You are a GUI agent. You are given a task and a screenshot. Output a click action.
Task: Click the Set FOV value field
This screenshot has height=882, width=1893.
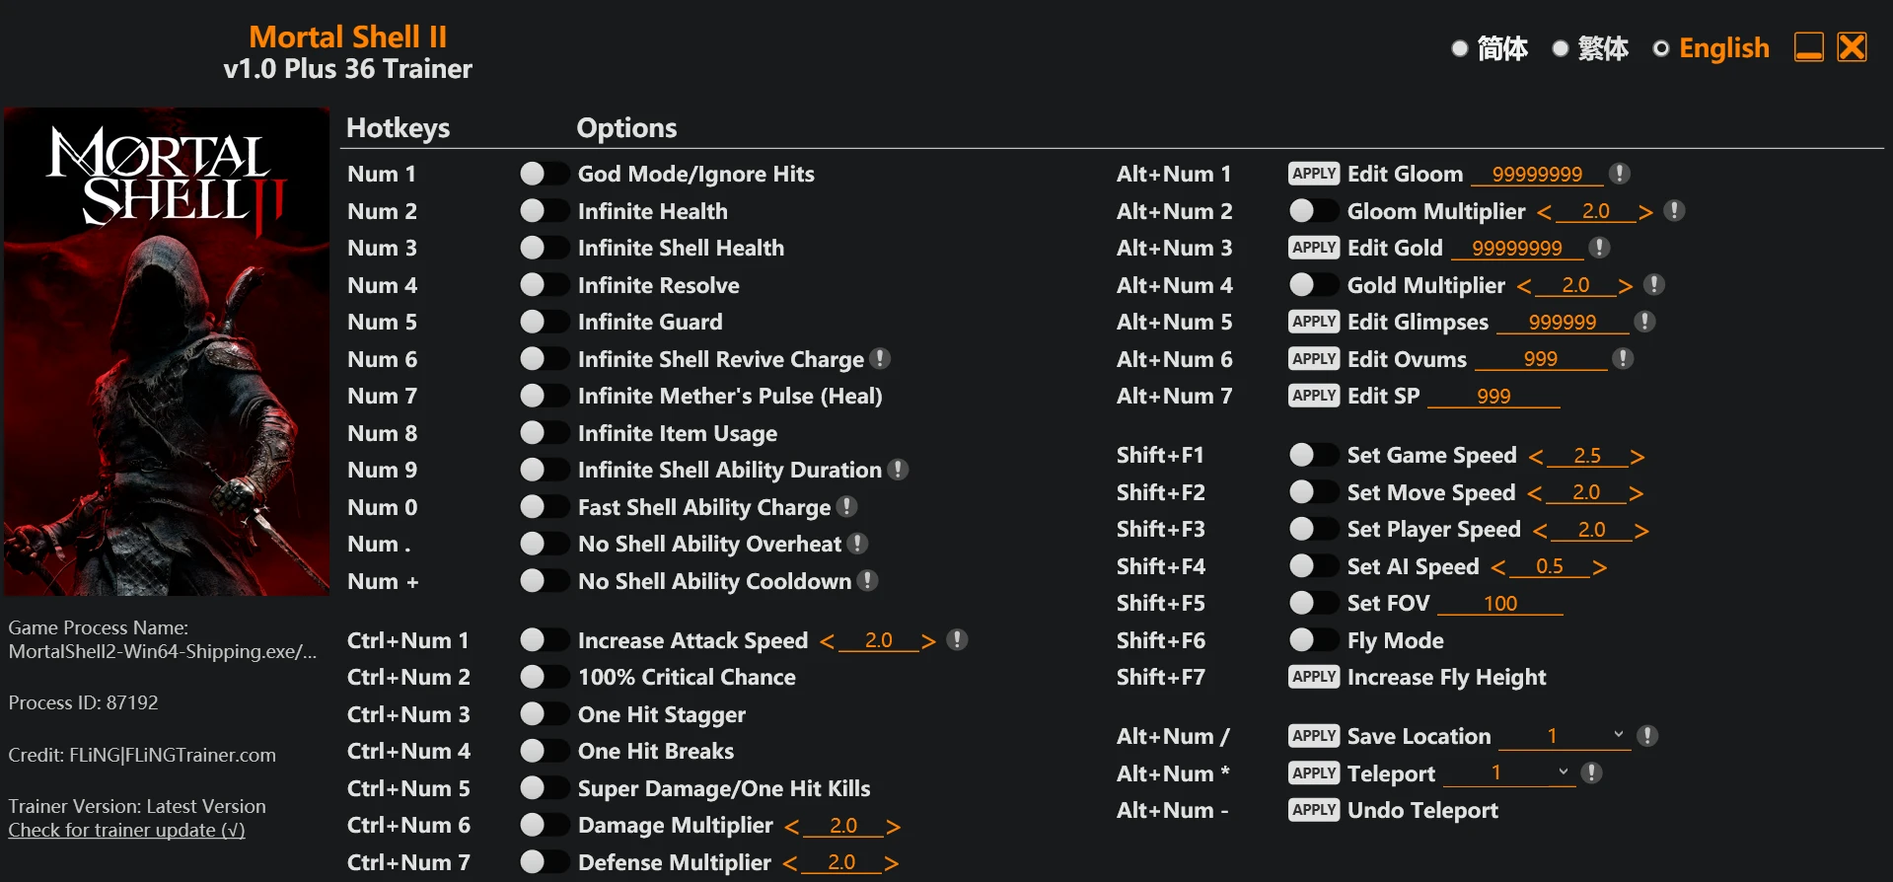click(x=1499, y=603)
